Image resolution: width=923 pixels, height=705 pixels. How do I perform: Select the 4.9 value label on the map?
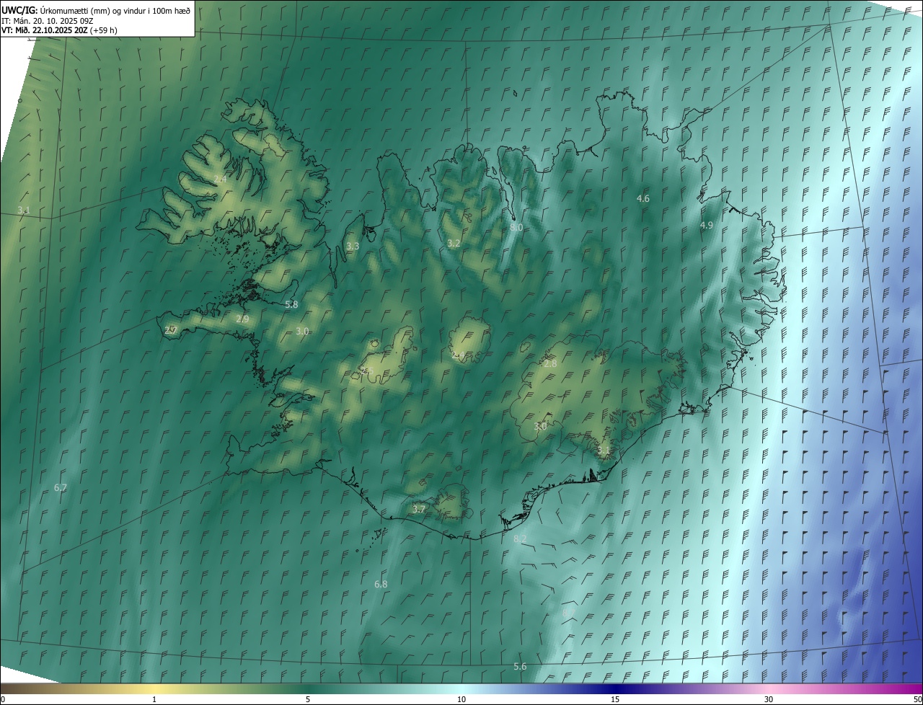(x=707, y=226)
